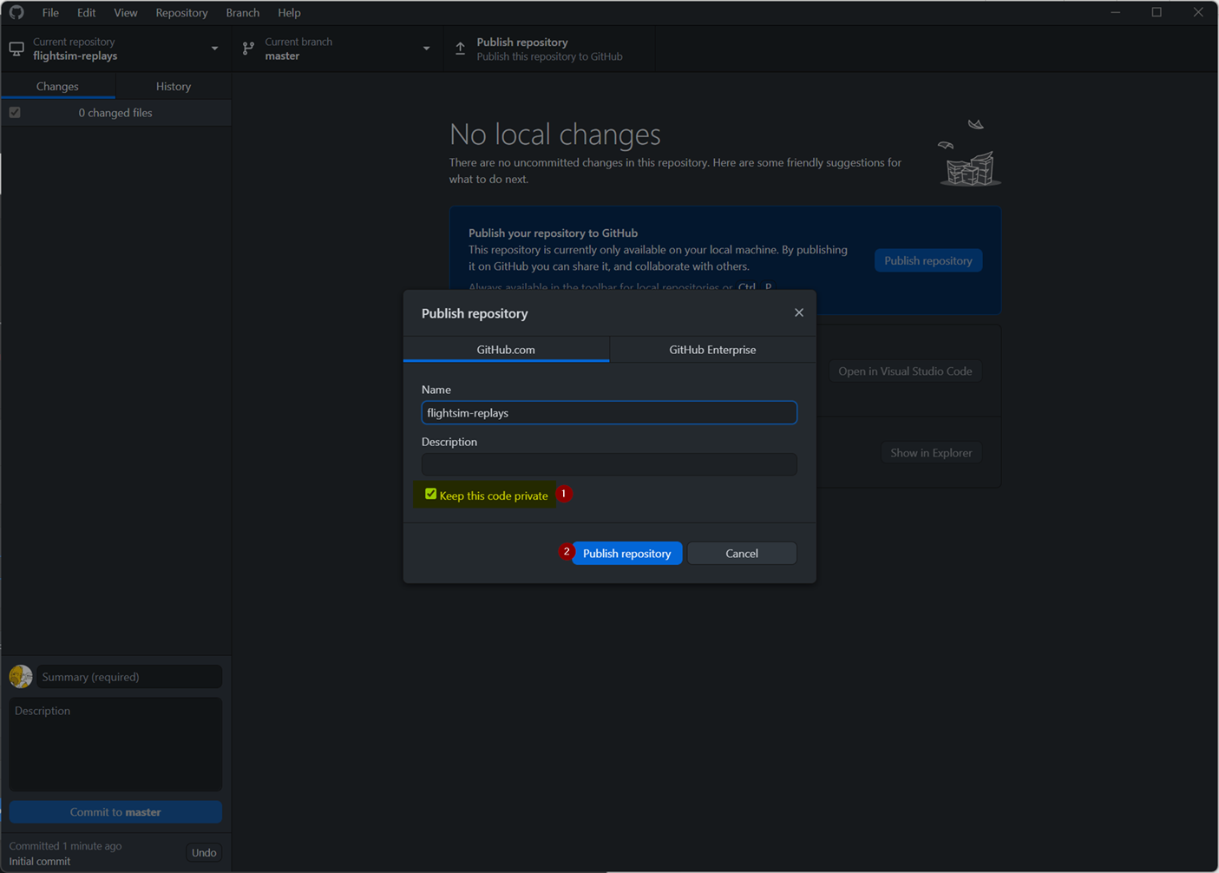Image resolution: width=1219 pixels, height=873 pixels.
Task: Focus the dialog Description field
Action: pos(609,464)
